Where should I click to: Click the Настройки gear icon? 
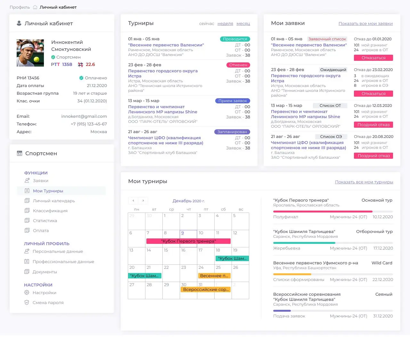[27, 293]
